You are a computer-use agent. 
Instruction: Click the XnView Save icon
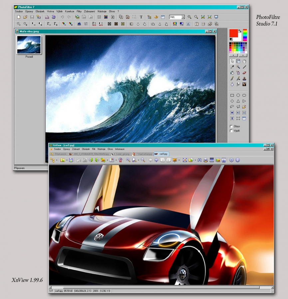click(x=71, y=160)
